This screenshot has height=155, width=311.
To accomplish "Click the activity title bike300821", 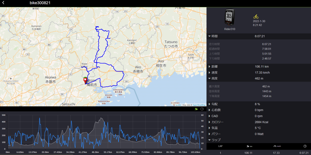I will [40, 3].
